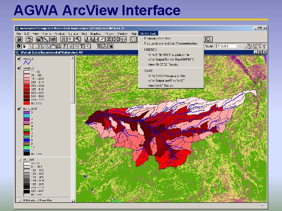Choose Run Landcover and Soils Parameterization

tap(171, 43)
